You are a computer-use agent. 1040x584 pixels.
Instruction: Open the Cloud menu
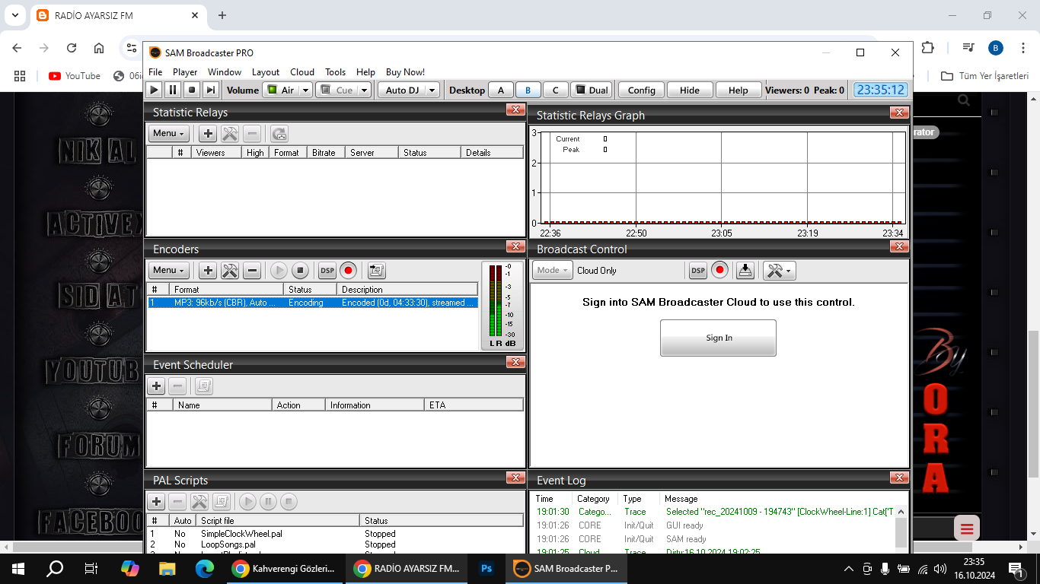[x=302, y=72]
